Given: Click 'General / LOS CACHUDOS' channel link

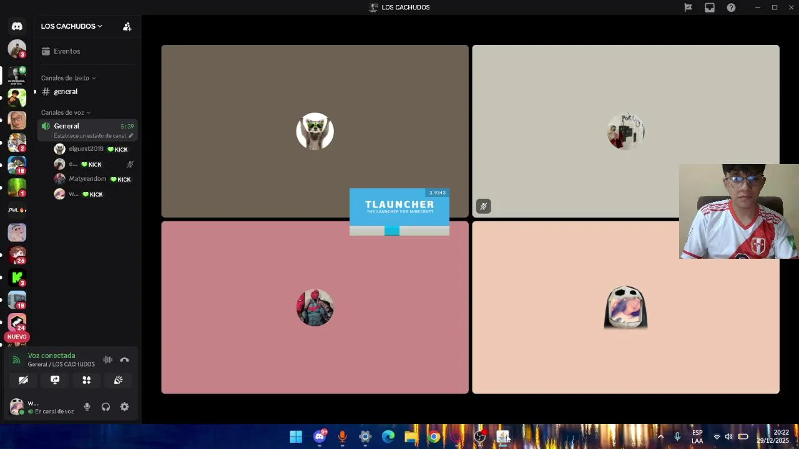Looking at the screenshot, I should tap(61, 364).
